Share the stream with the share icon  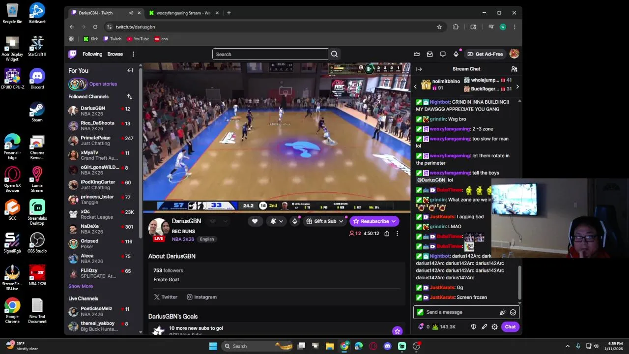(387, 234)
